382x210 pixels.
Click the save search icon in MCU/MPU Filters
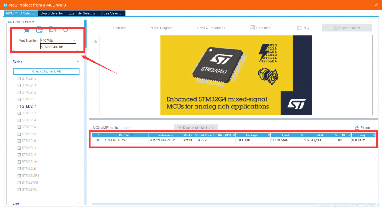(x=40, y=30)
